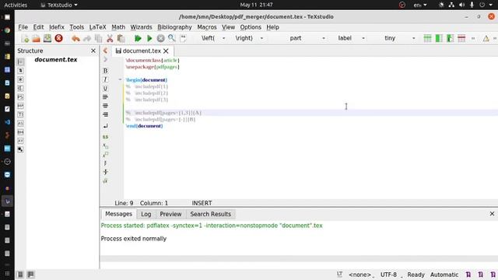Screen dimensions: 498x280
Task: Undo the last edit
Action: click(75, 38)
